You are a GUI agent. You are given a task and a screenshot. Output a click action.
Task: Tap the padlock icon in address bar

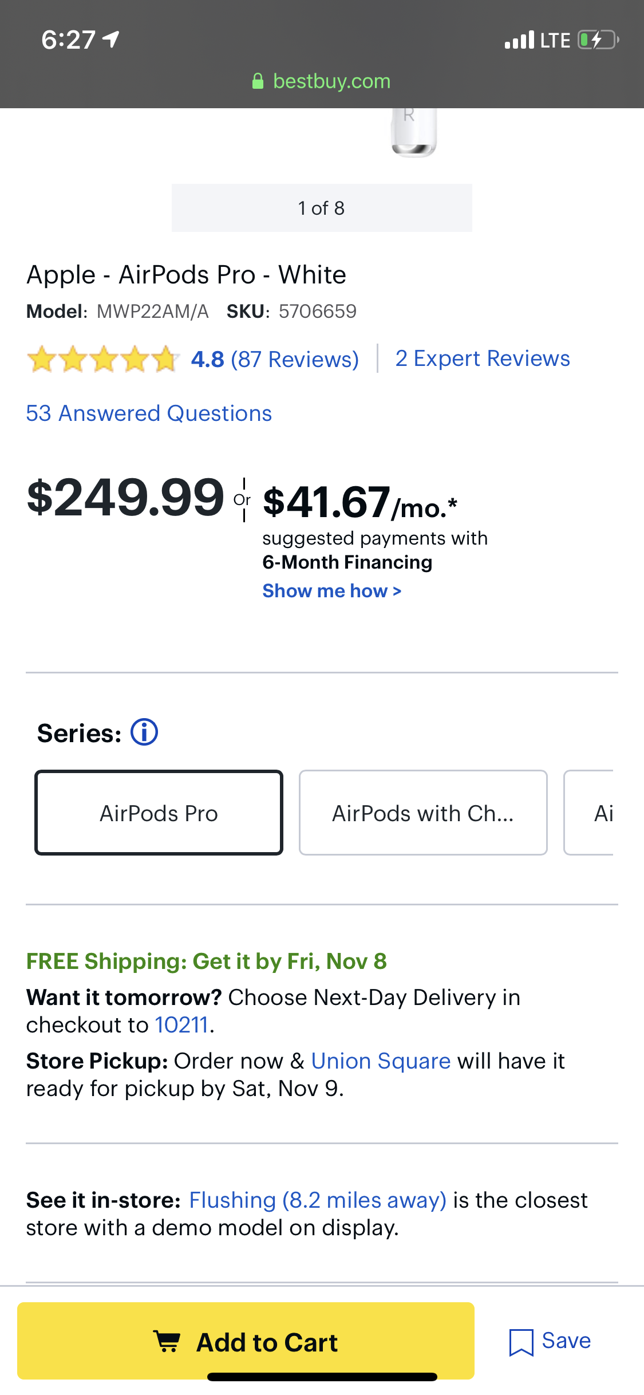coord(258,81)
